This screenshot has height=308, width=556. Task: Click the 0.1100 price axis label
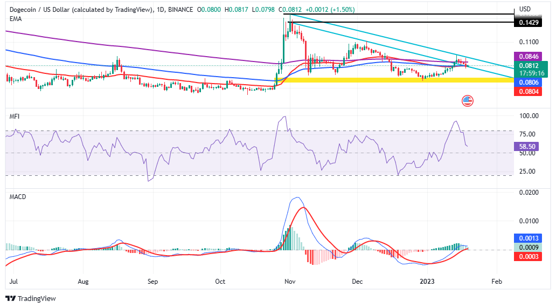point(529,42)
